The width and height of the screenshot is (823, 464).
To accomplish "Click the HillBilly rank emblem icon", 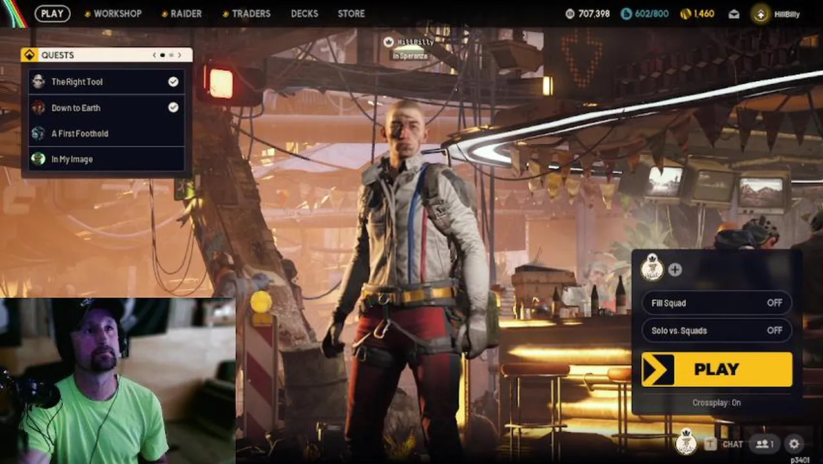I will [x=761, y=14].
